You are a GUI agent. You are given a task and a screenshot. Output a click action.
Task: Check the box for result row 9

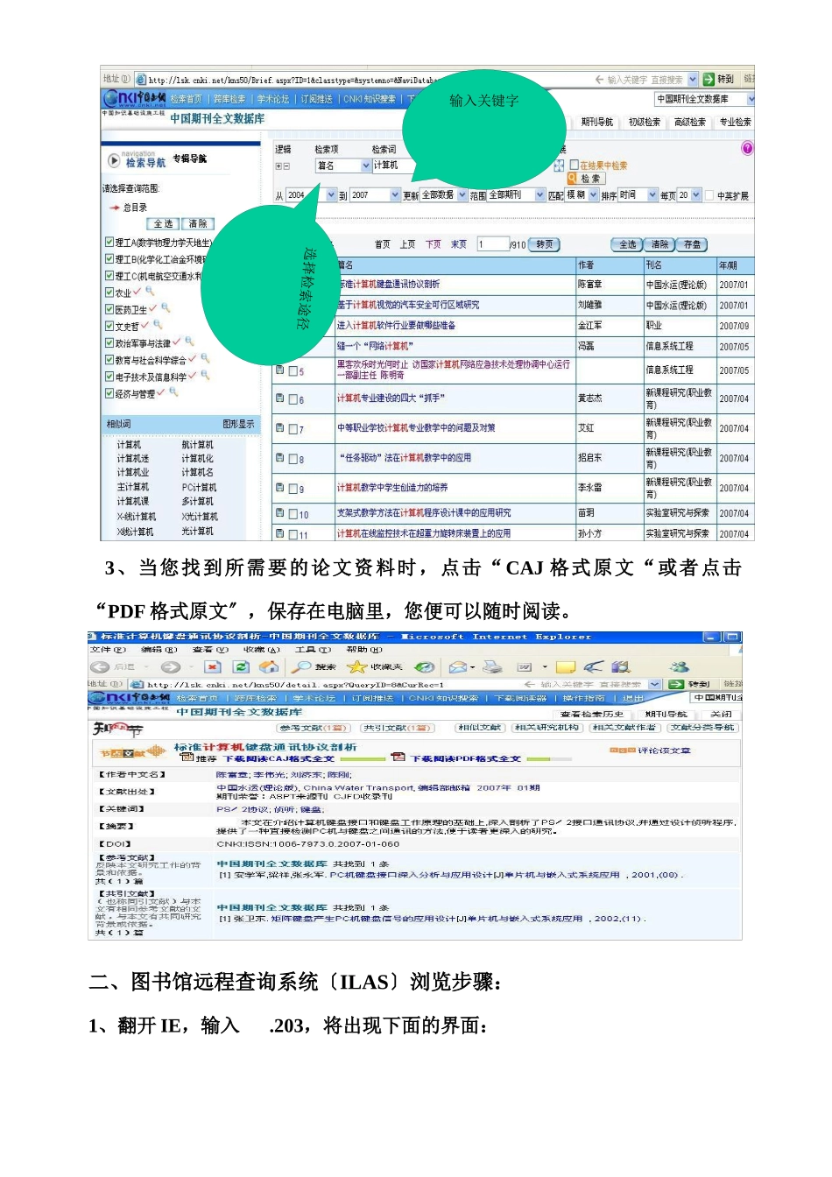click(x=293, y=489)
